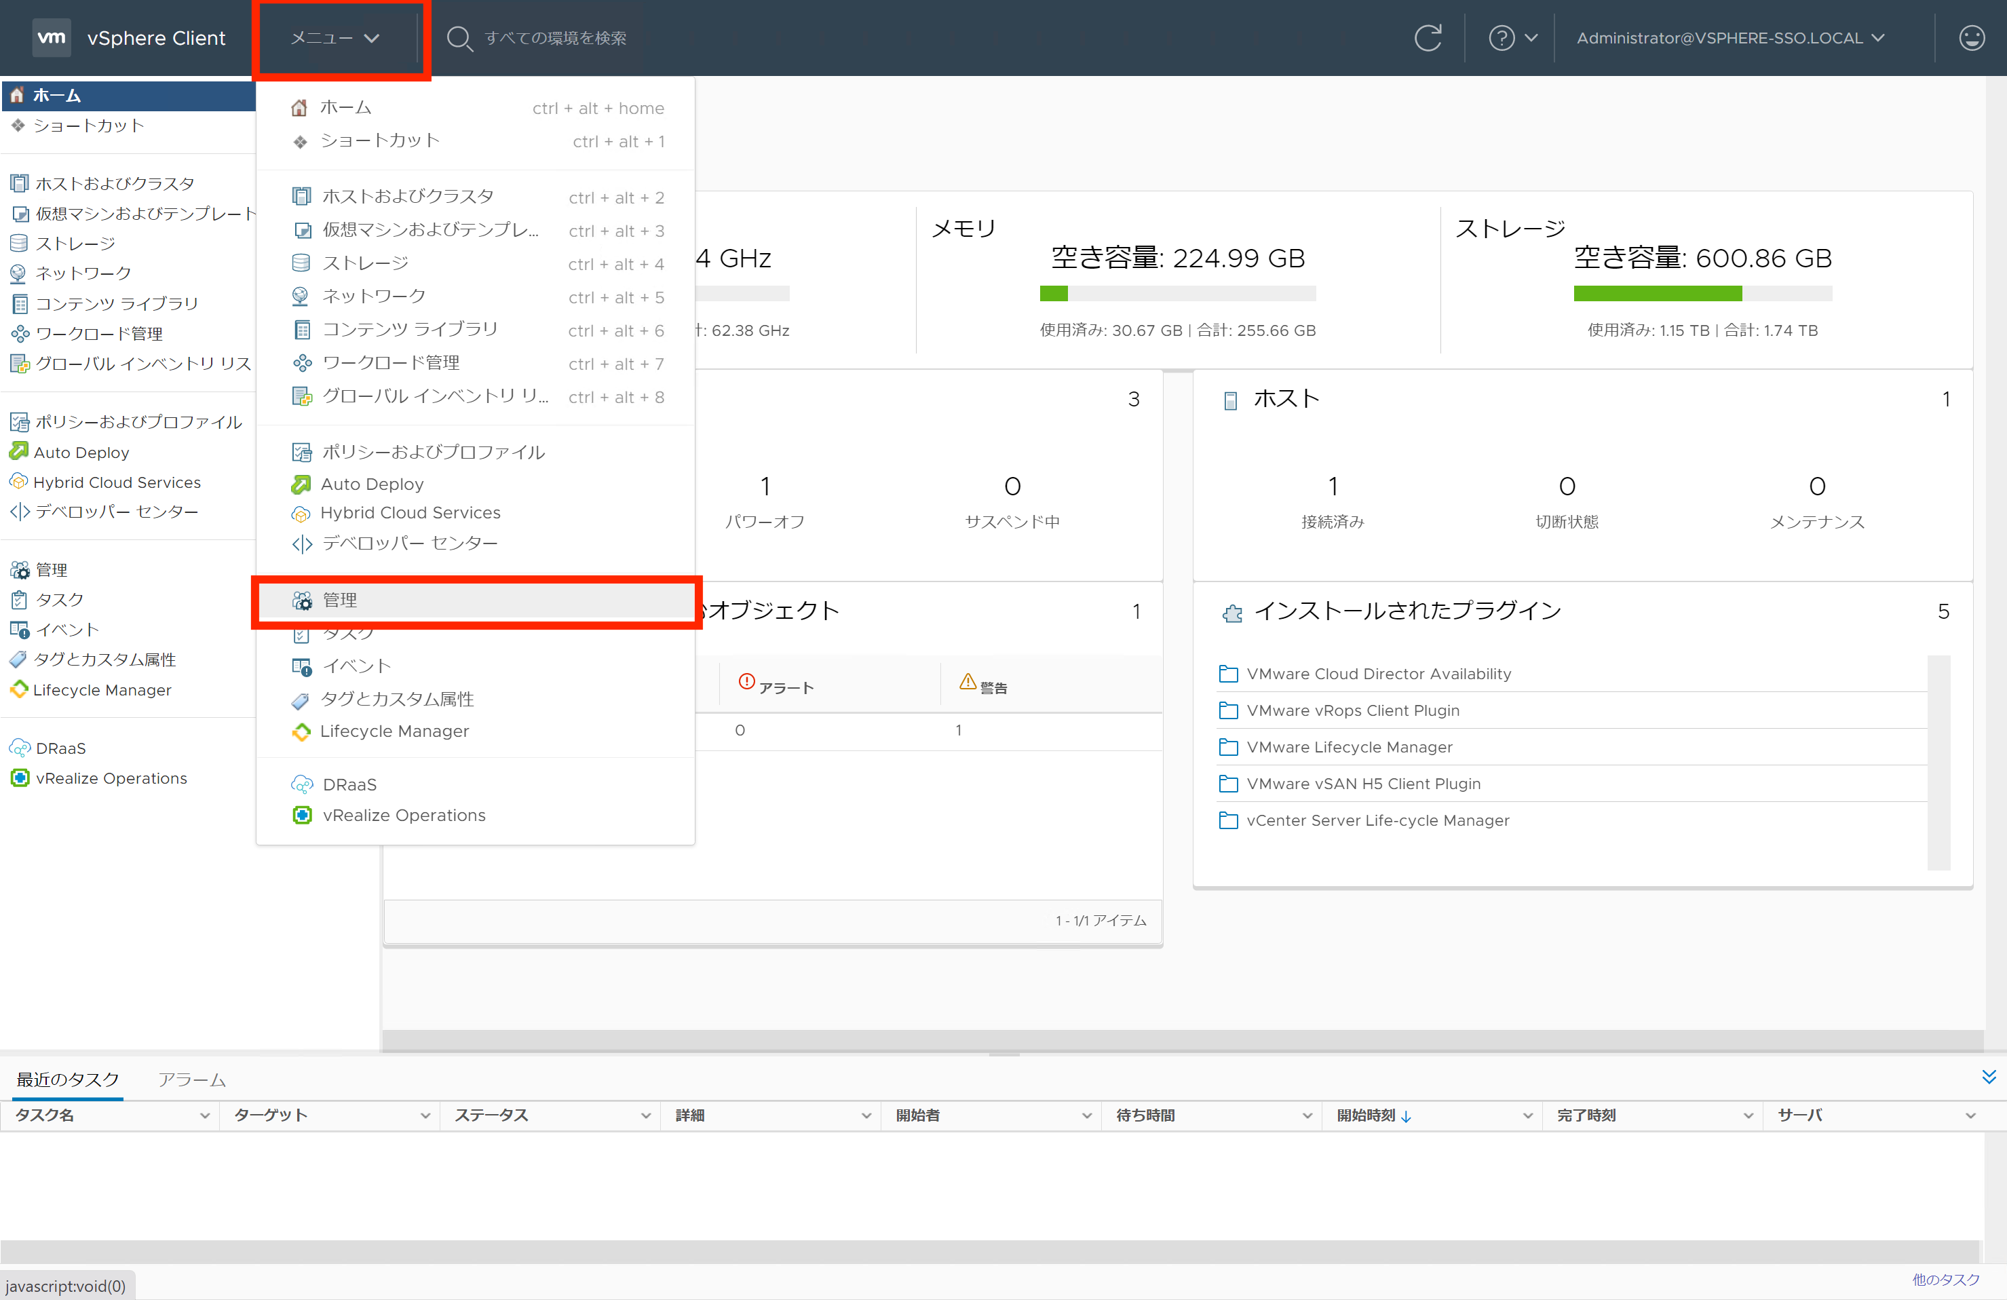This screenshot has width=2007, height=1300.
Task: Click the 完了時刻 column header
Action: click(x=1586, y=1115)
